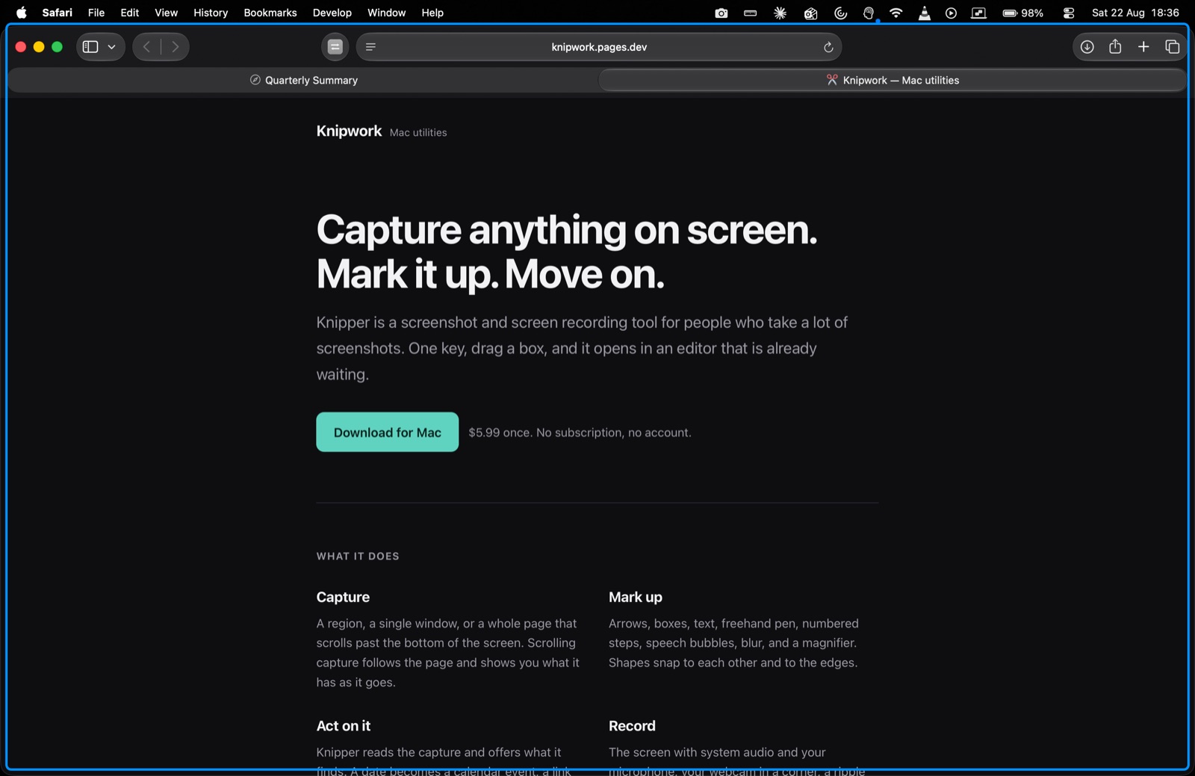Screen dimensions: 1195x776
Task: Open Control Center toggles icon
Action: click(1069, 13)
